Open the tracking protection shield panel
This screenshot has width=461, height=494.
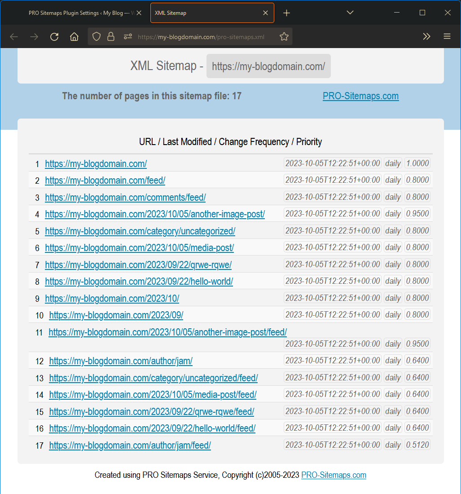coord(96,36)
